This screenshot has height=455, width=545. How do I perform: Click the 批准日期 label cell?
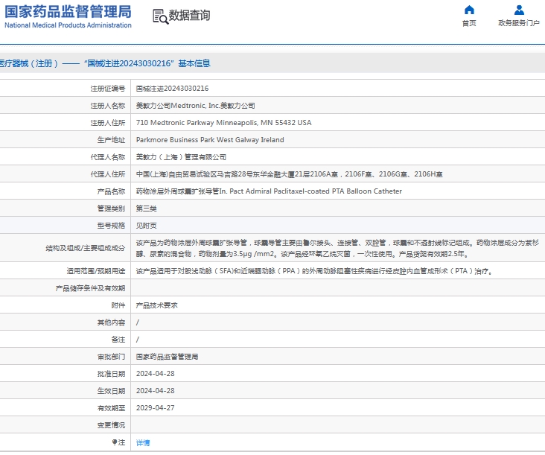(x=66, y=374)
